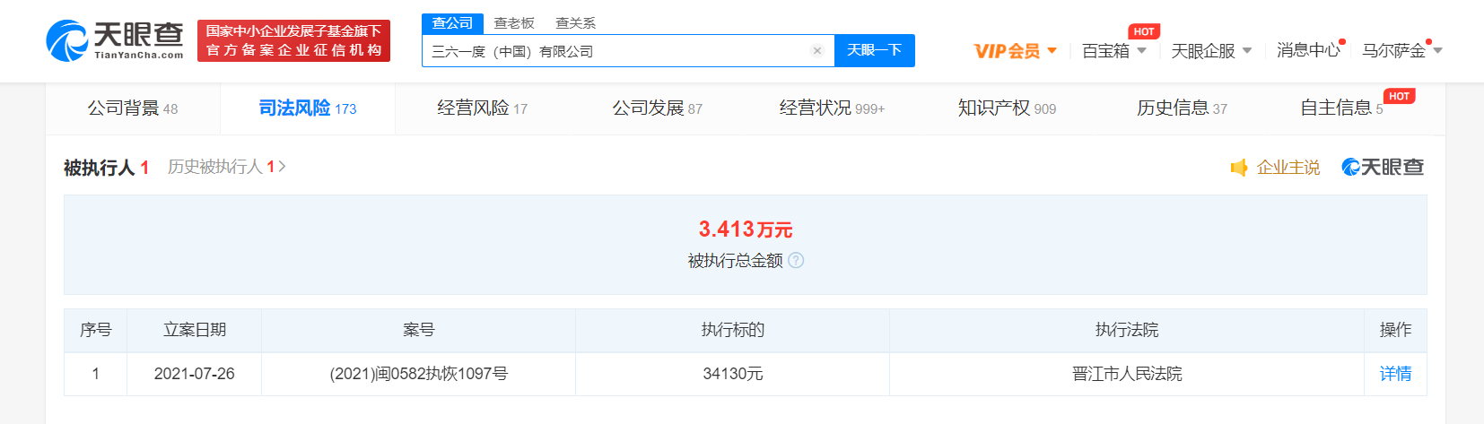
Task: Click the TianYanCha logo
Action: (x=115, y=40)
